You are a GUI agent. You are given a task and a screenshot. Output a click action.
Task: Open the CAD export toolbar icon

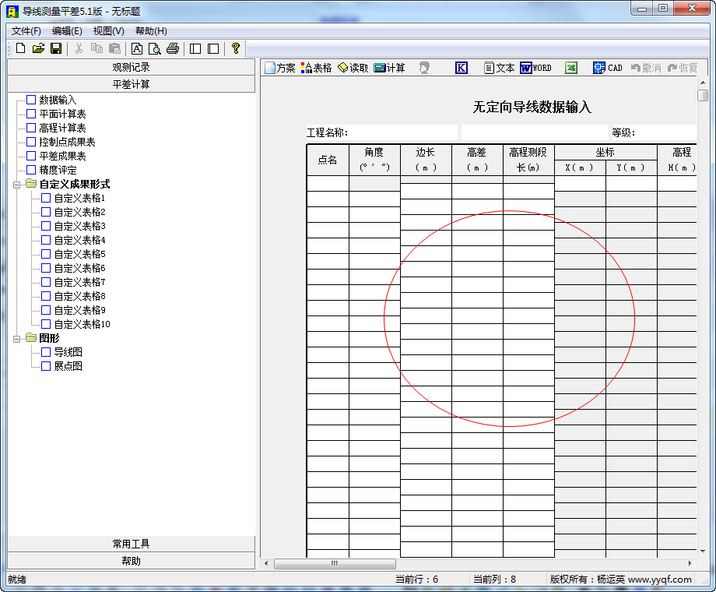[607, 68]
